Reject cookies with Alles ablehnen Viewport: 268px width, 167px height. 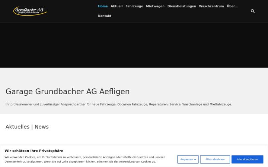pos(215,159)
